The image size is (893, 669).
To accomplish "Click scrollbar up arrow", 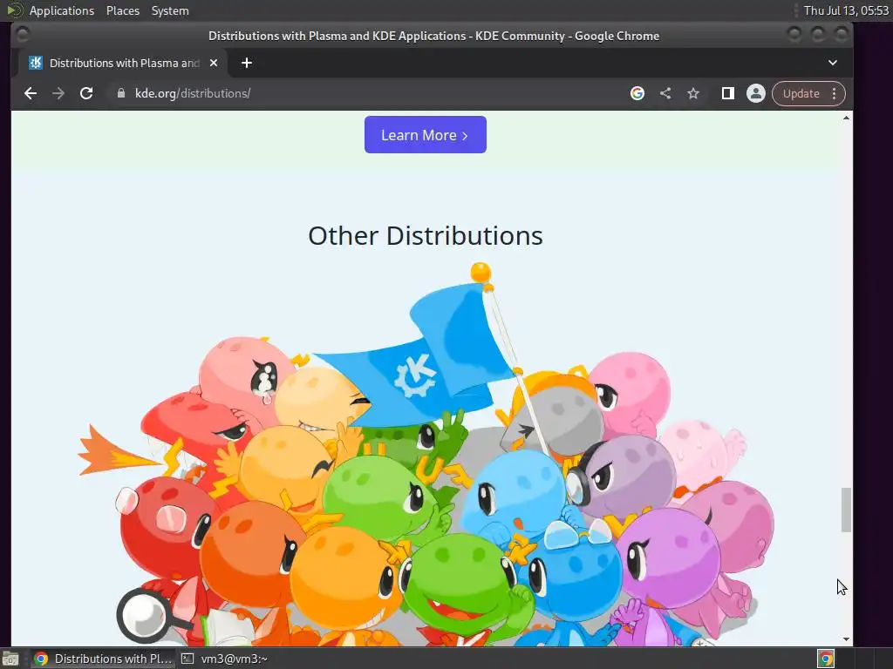I will click(846, 118).
